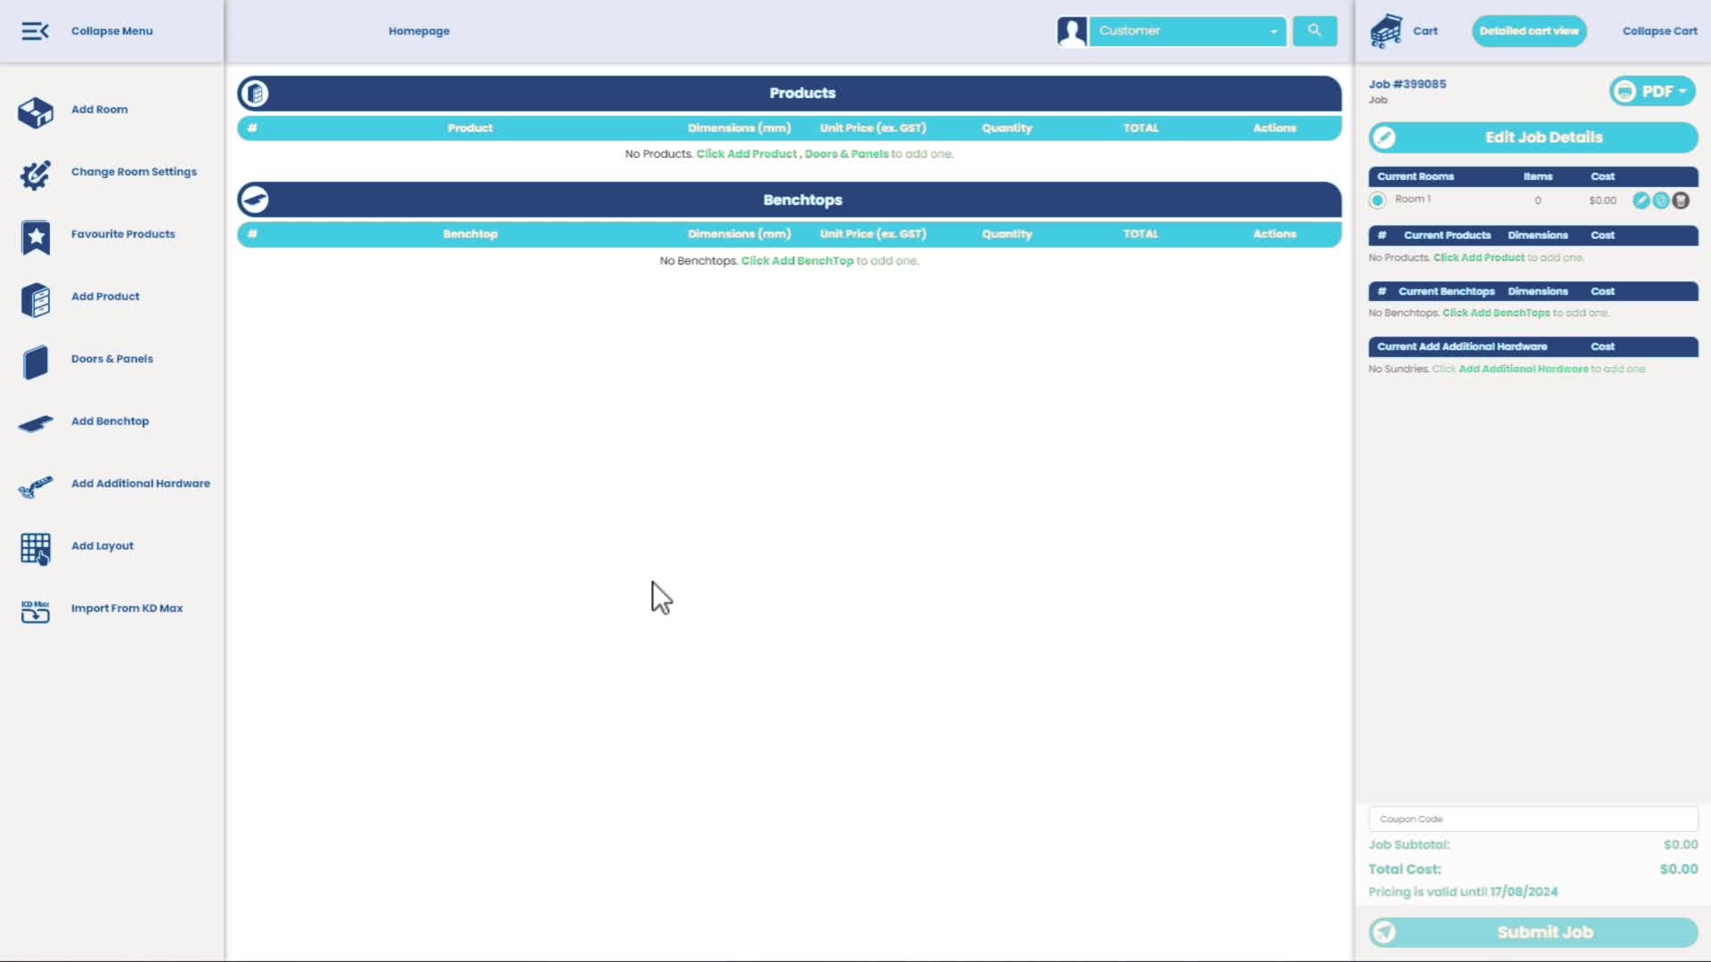Screen dimensions: 1711x962
Task: Click the shopping cart icon
Action: click(x=1386, y=31)
